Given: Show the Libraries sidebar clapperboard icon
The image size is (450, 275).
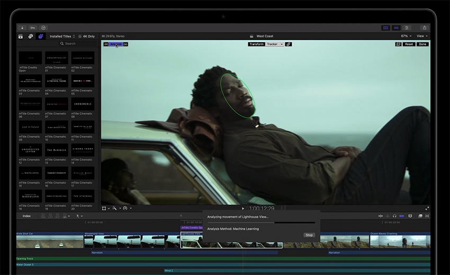Looking at the screenshot, I should click(x=21, y=36).
